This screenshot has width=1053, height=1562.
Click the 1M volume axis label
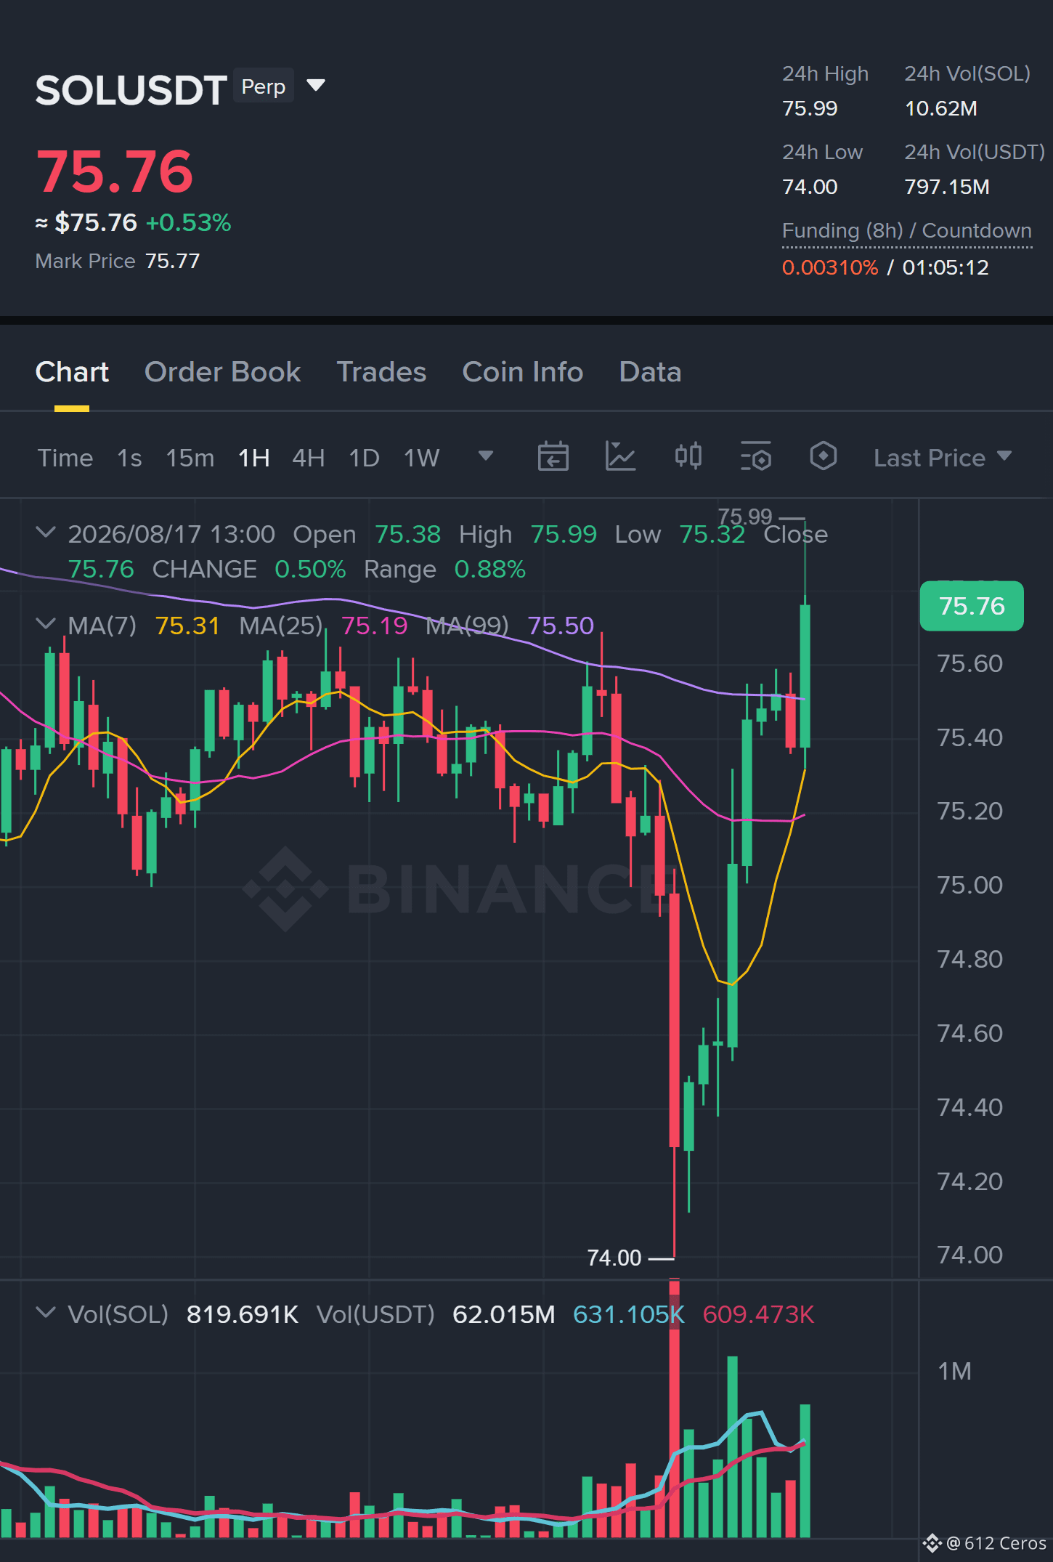pyautogui.click(x=954, y=1371)
